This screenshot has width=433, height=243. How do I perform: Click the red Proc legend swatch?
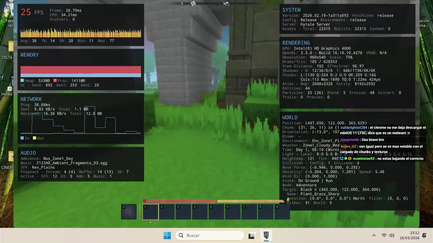pyautogui.click(x=55, y=81)
